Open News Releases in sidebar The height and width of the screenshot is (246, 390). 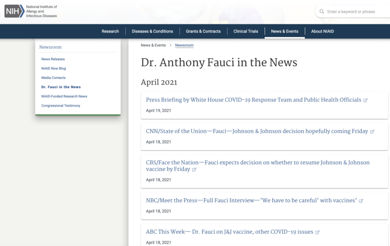53,59
